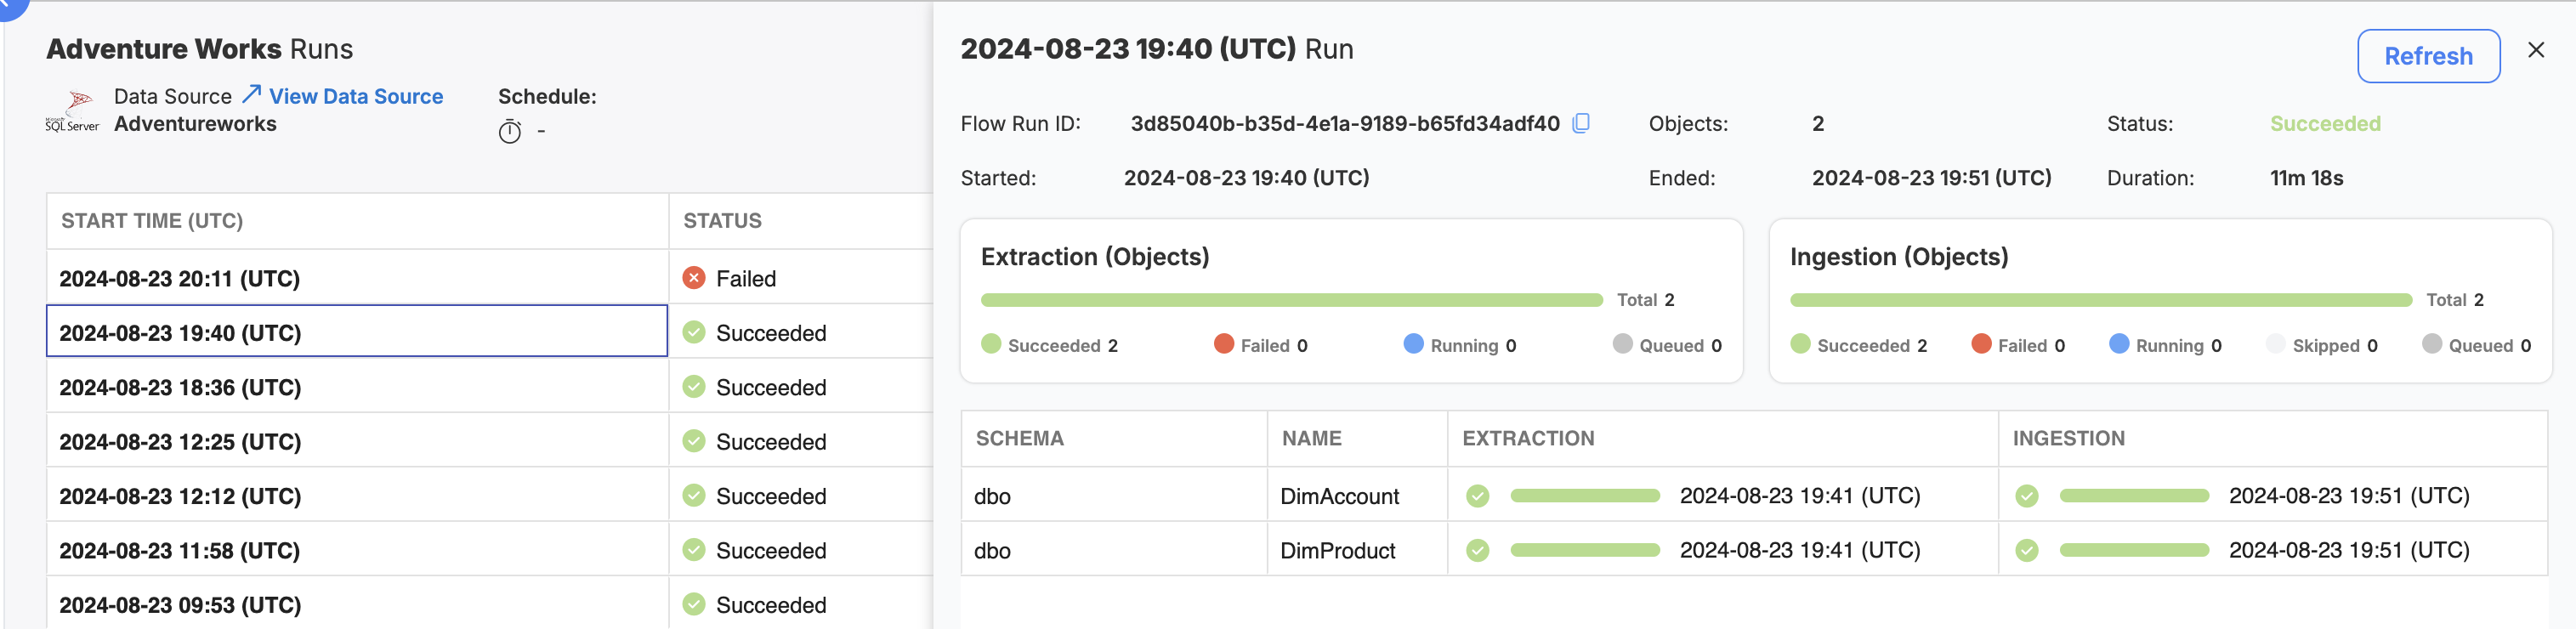Click the SQL Server data source logo
Viewport: 2576px width, 629px height.
coord(72,111)
